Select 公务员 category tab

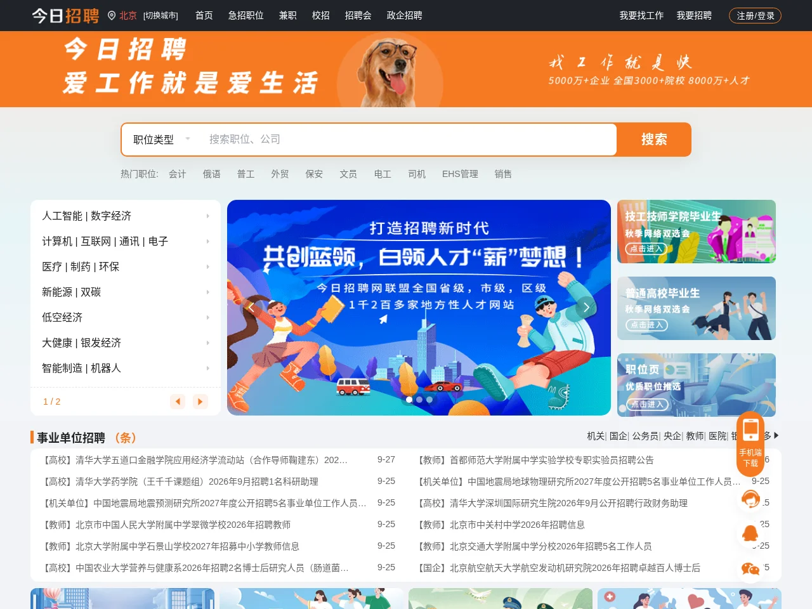click(x=645, y=436)
